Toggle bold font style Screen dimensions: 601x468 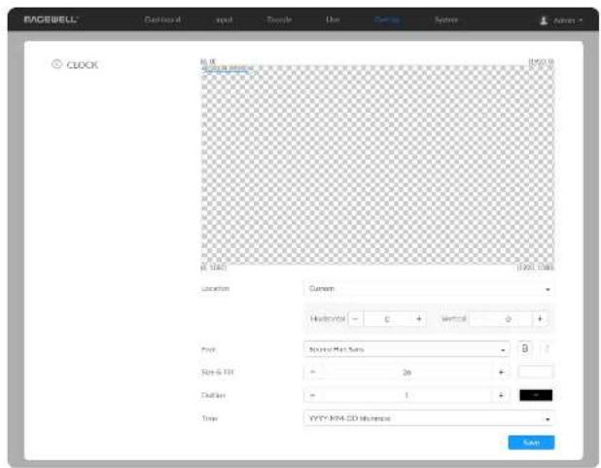click(x=525, y=348)
